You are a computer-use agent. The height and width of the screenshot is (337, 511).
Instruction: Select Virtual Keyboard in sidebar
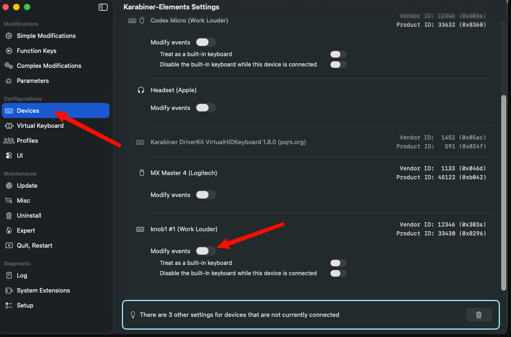coord(56,126)
